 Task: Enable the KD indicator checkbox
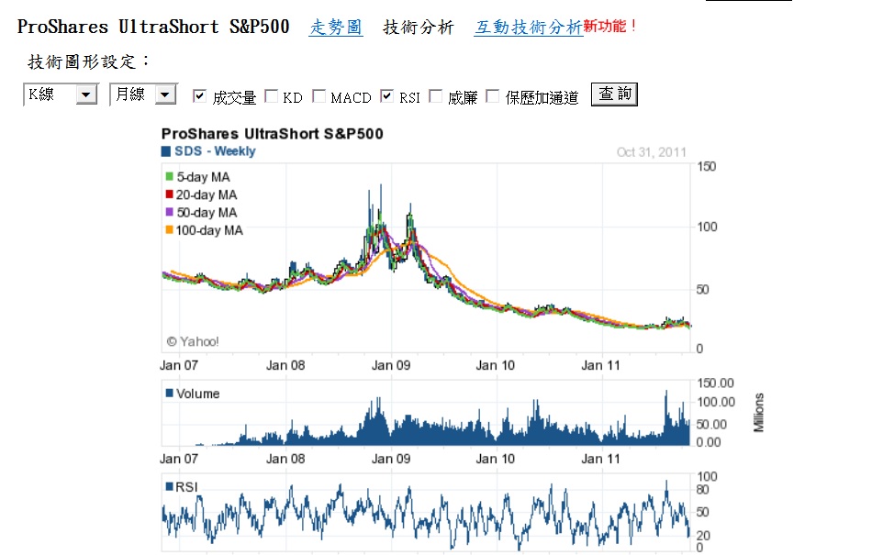click(271, 96)
